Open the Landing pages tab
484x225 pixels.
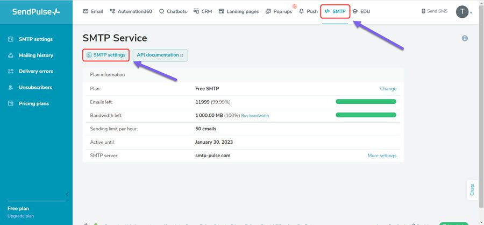pyautogui.click(x=239, y=11)
